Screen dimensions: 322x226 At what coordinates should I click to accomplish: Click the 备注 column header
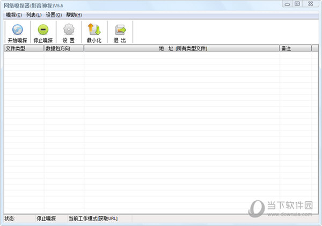click(296, 48)
